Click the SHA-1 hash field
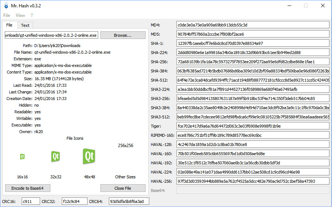 [253, 43]
